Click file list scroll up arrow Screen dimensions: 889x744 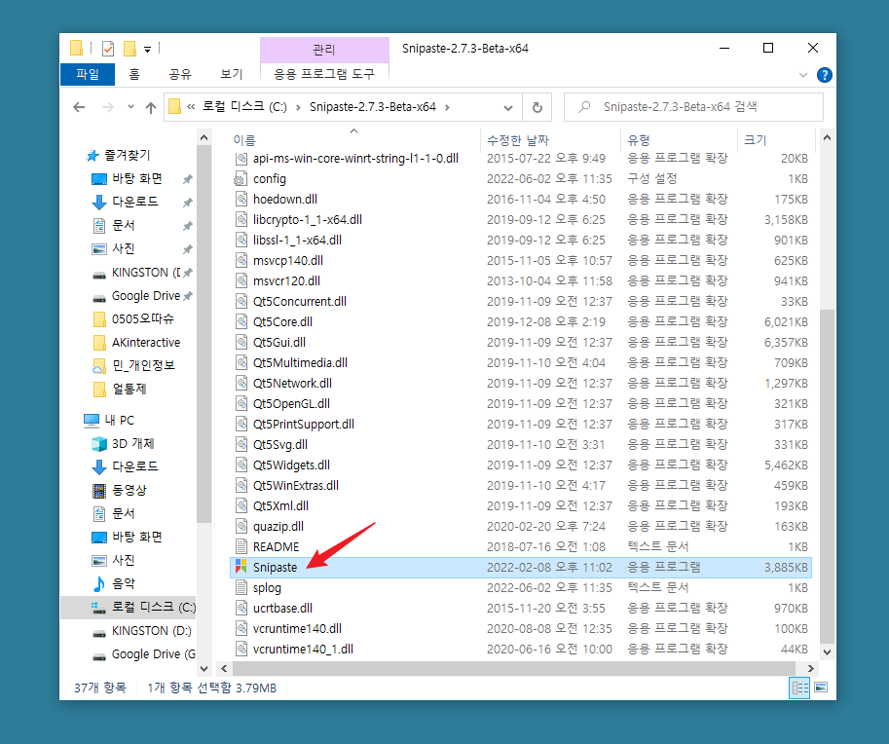827,138
